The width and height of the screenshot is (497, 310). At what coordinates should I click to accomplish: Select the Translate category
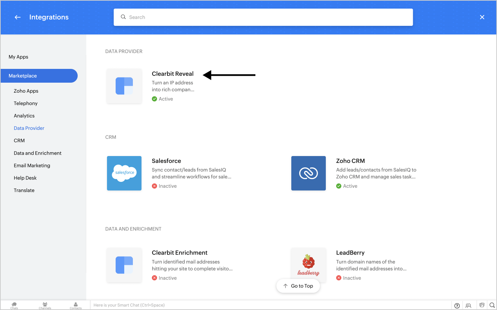(24, 190)
